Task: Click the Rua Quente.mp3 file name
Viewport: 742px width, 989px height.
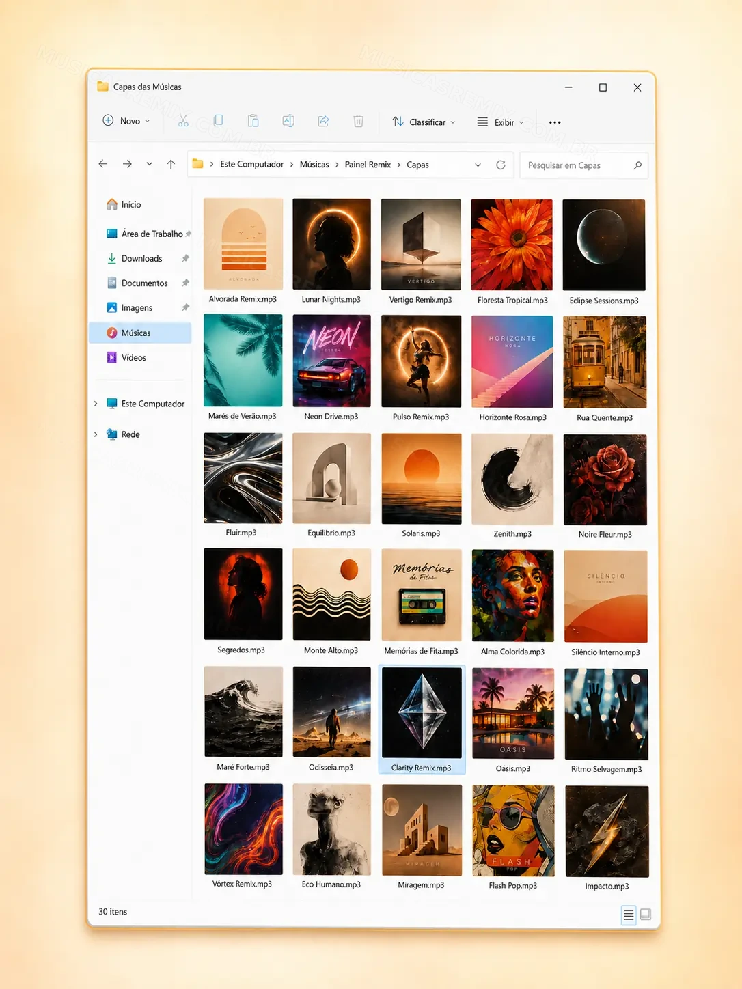Action: coord(605,417)
